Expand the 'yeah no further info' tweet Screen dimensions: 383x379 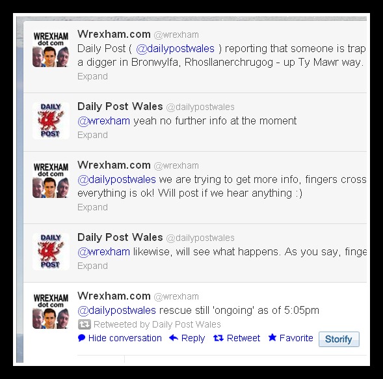pyautogui.click(x=92, y=135)
